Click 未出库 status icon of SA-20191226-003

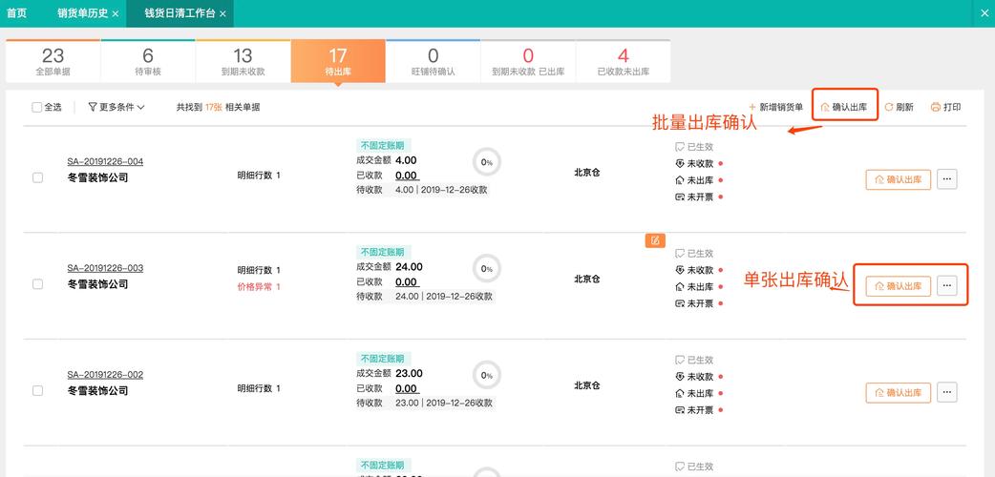680,287
